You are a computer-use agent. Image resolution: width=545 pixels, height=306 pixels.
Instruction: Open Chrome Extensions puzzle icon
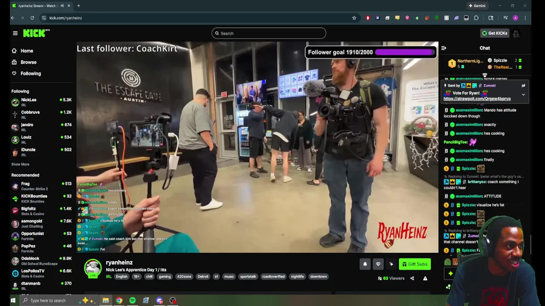coord(476,18)
